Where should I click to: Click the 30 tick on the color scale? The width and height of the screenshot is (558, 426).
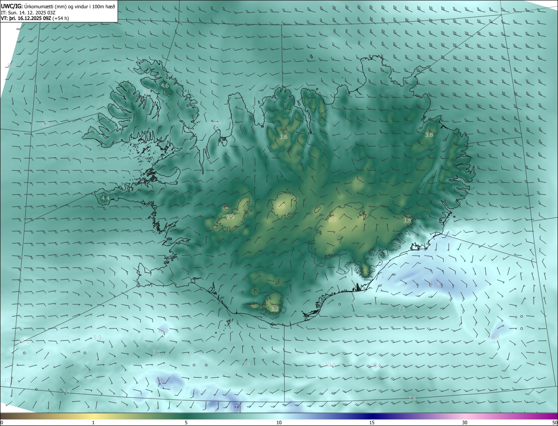pyautogui.click(x=465, y=423)
